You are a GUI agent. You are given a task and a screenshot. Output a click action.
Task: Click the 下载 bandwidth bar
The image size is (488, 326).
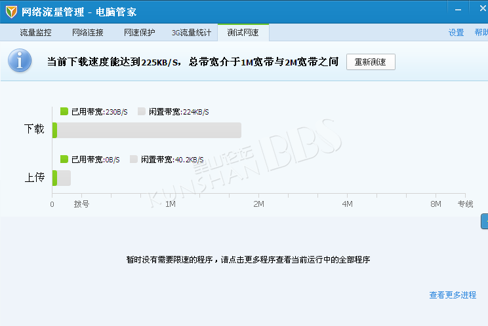(147, 130)
